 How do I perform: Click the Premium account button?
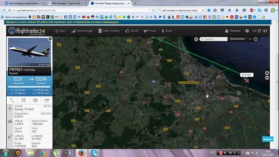pos(232,31)
